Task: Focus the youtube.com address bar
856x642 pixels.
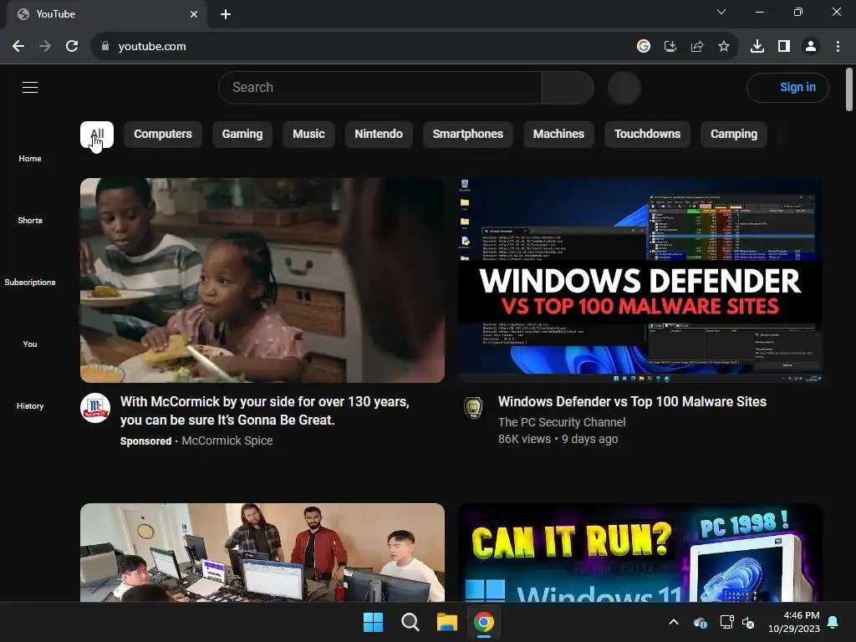Action: (x=360, y=47)
